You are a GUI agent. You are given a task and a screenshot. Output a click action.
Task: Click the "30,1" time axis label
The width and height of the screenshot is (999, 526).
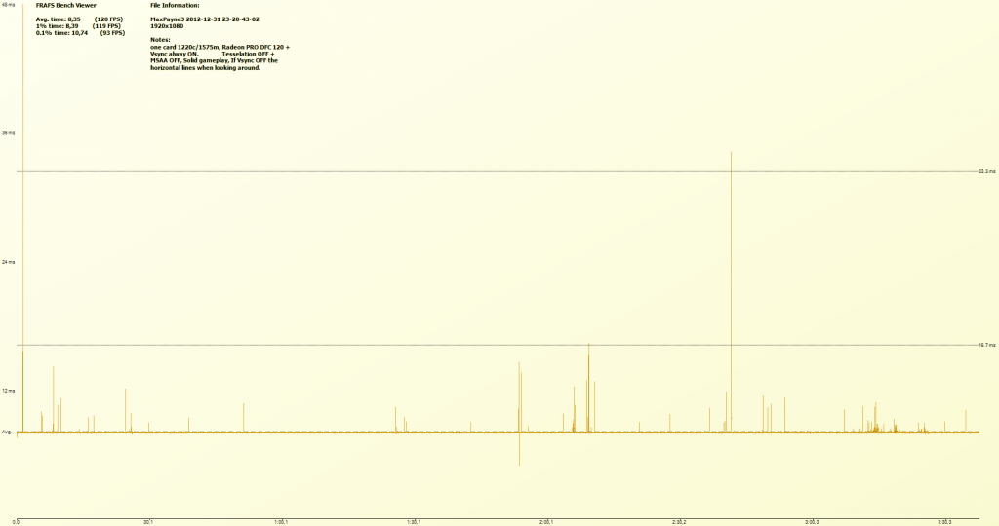point(148,522)
